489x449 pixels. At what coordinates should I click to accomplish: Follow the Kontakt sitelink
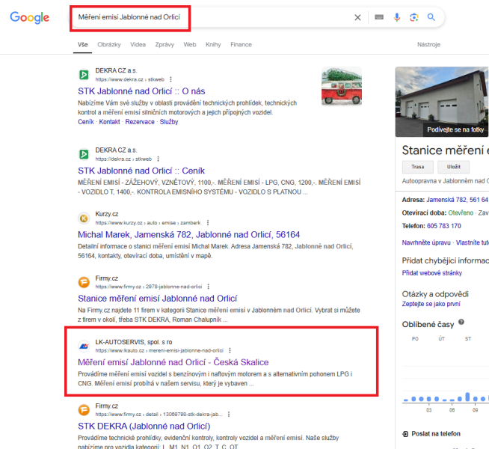click(x=109, y=122)
